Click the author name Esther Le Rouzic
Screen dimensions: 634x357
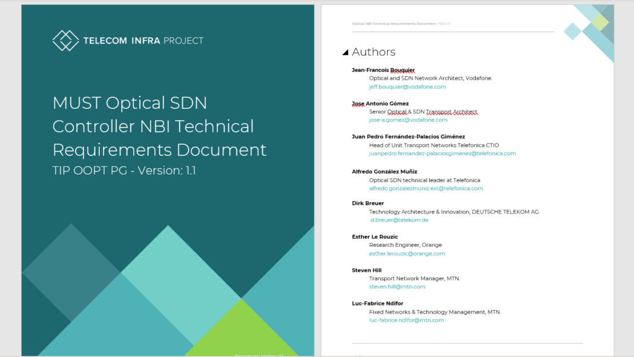[375, 237]
